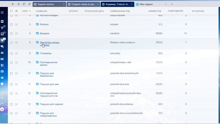The height and width of the screenshot is (124, 220).
Task: Switch to the Создать папку tab
Action: [83, 4]
